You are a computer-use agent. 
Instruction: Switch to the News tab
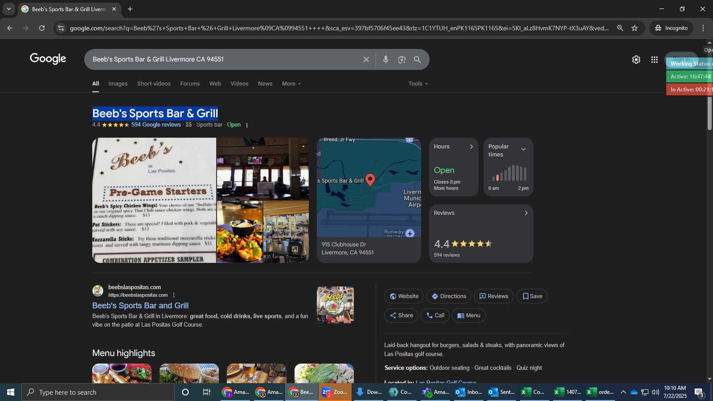pos(265,84)
